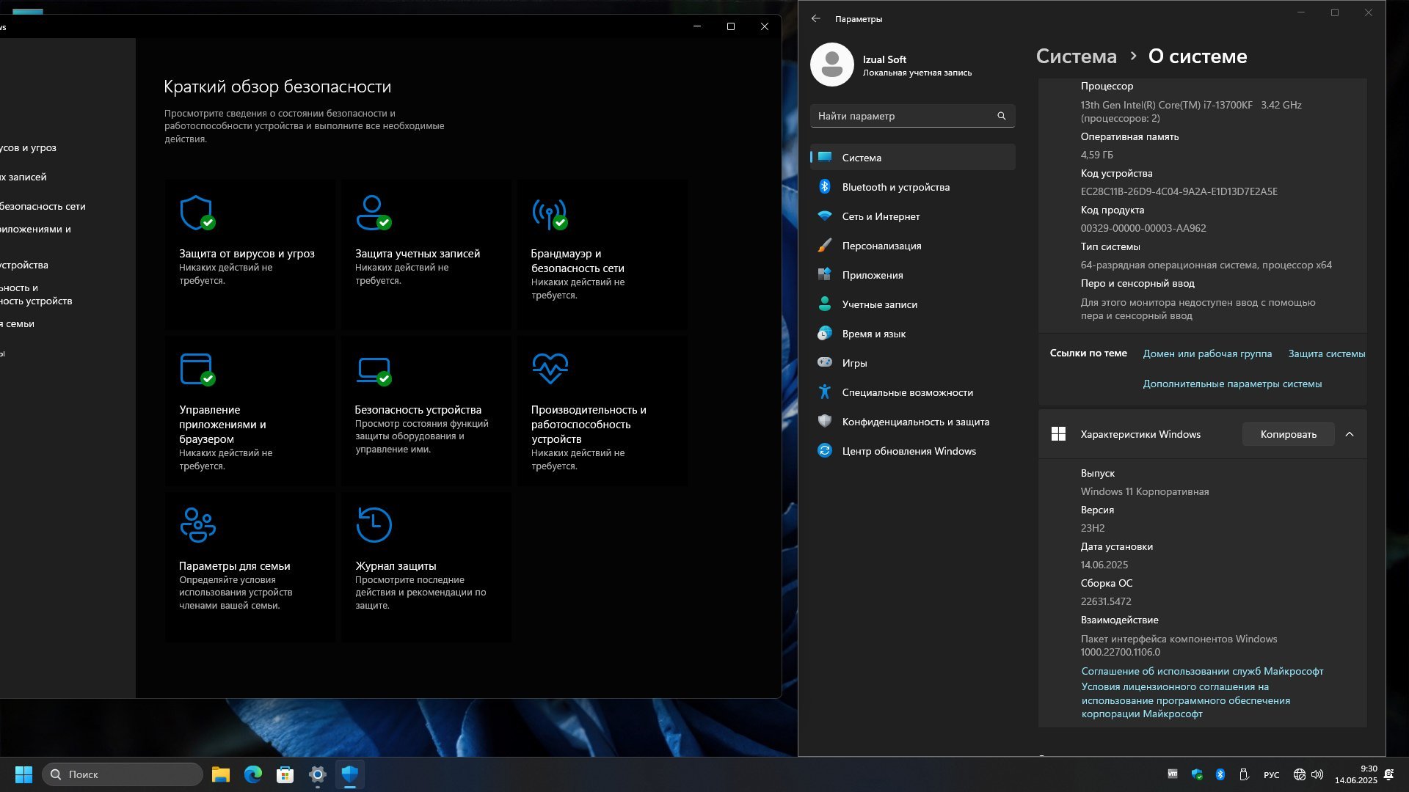Screen dimensions: 1409x792
Task: Click device ID EC28C11B-26D9-4C04-9A2A-E1D13D7E2A5E
Action: pos(1179,191)
